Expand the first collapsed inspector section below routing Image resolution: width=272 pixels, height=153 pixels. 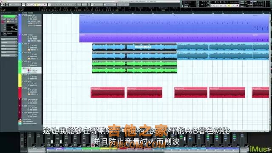9,39
